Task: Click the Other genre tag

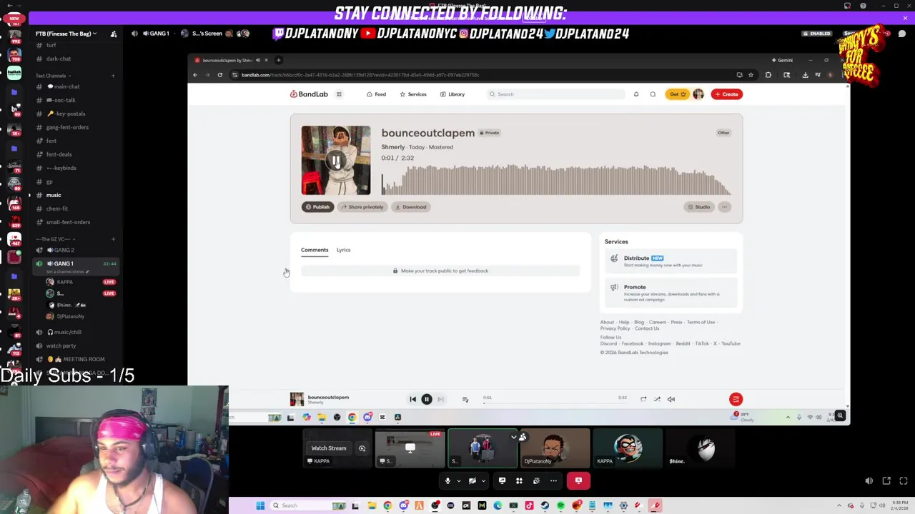Action: coord(723,133)
